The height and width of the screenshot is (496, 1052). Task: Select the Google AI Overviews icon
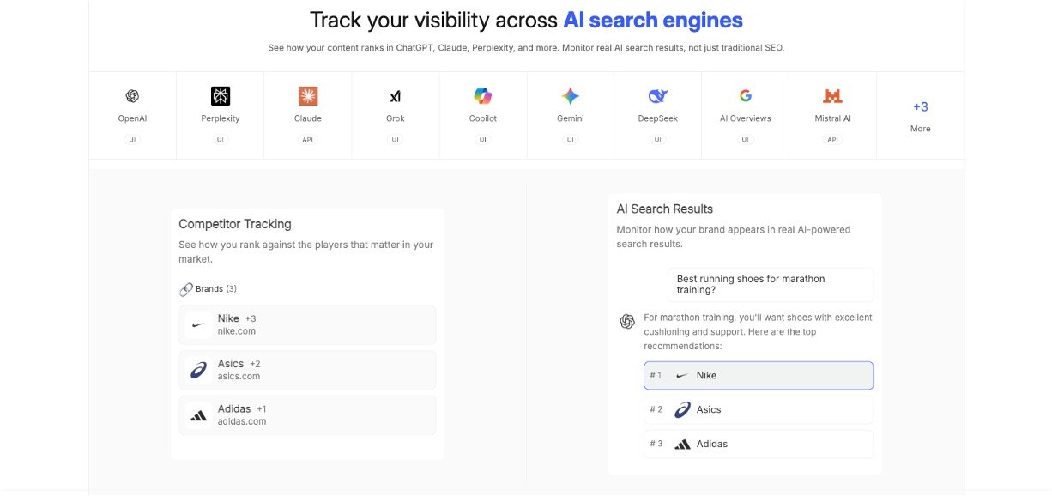click(x=745, y=96)
